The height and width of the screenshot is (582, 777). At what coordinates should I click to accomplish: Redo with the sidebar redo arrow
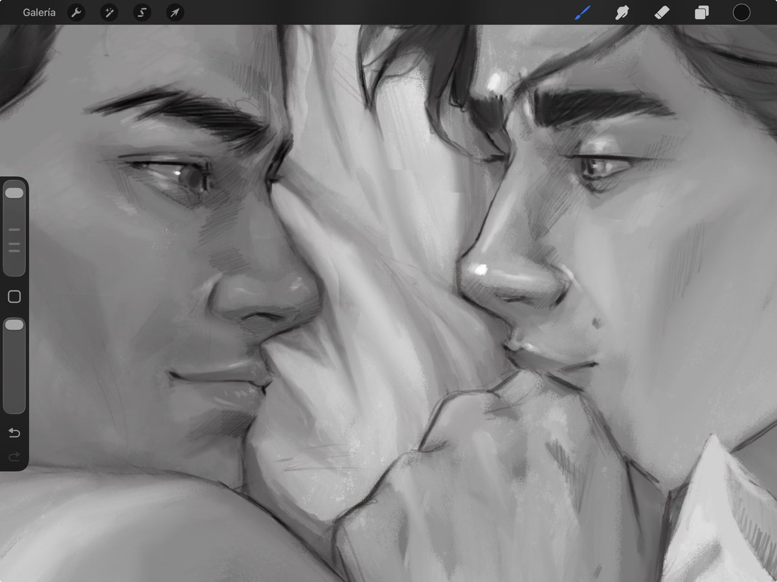(x=14, y=457)
